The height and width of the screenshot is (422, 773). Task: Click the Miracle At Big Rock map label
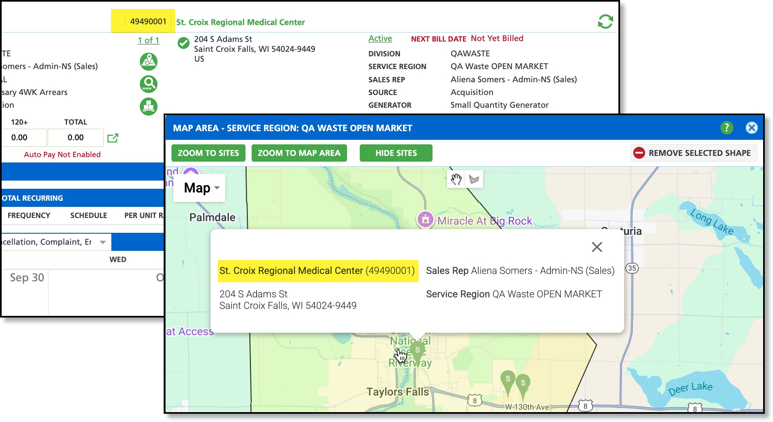[485, 221]
